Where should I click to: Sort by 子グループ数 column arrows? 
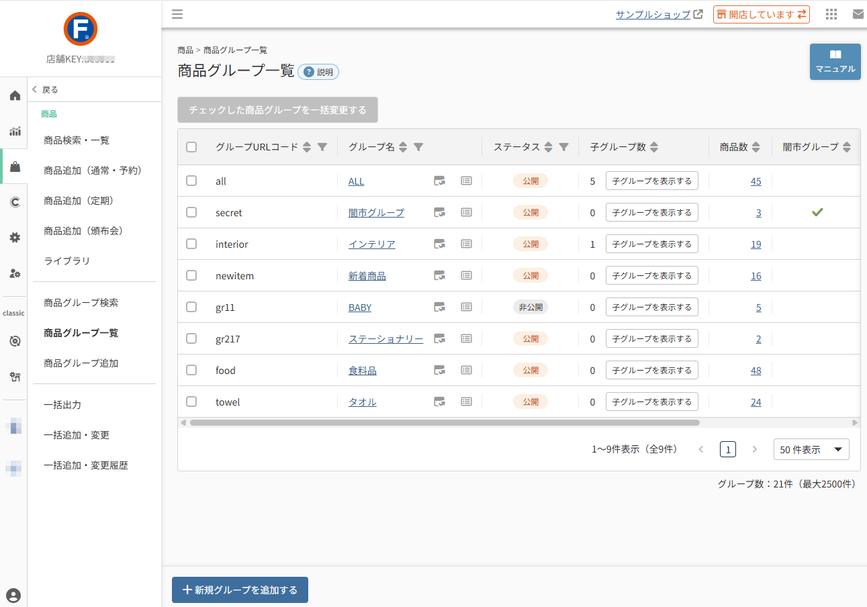click(x=654, y=147)
